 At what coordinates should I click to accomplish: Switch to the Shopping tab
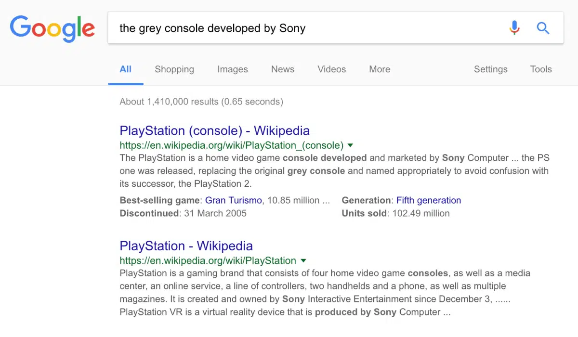tap(174, 69)
